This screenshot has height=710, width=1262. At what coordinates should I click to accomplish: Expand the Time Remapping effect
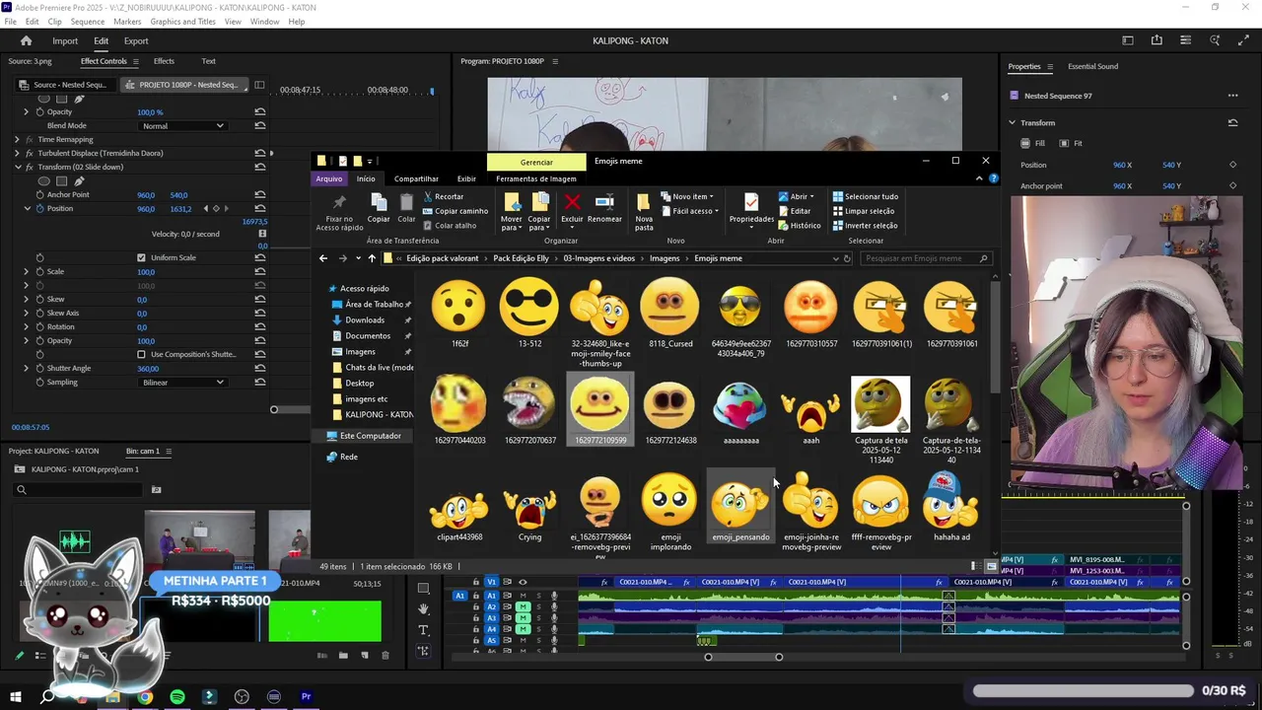(17, 140)
